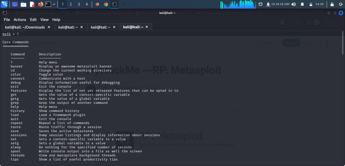
Task: Select the active terminal window in the taskbar
Action: (114, 4)
